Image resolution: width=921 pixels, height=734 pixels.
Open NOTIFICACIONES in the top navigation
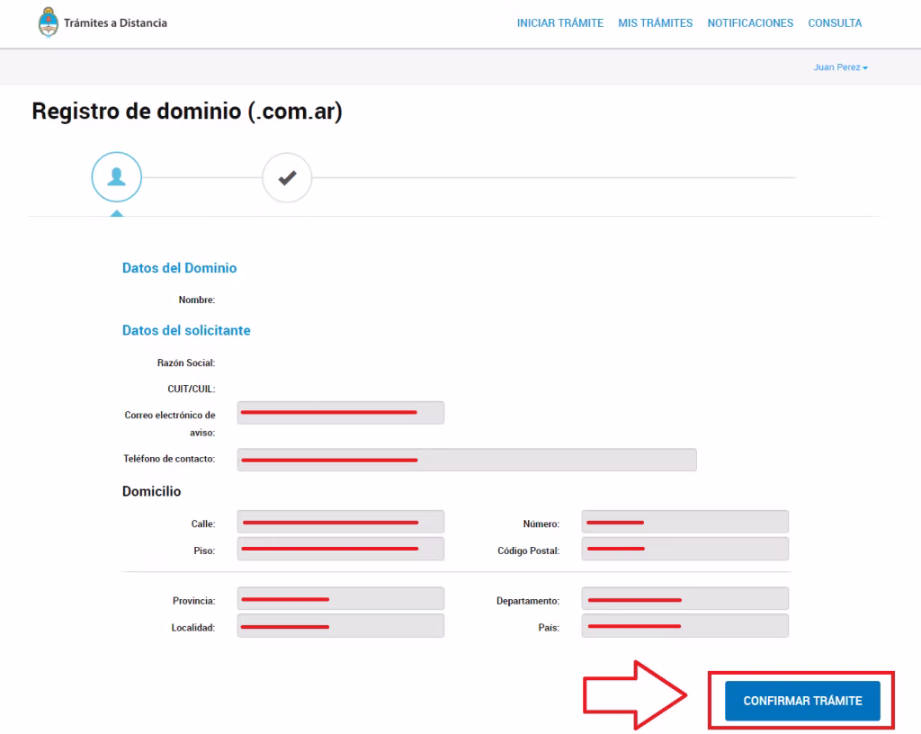tap(750, 23)
